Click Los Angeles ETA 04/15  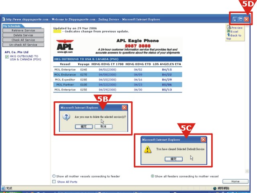tap(167, 70)
